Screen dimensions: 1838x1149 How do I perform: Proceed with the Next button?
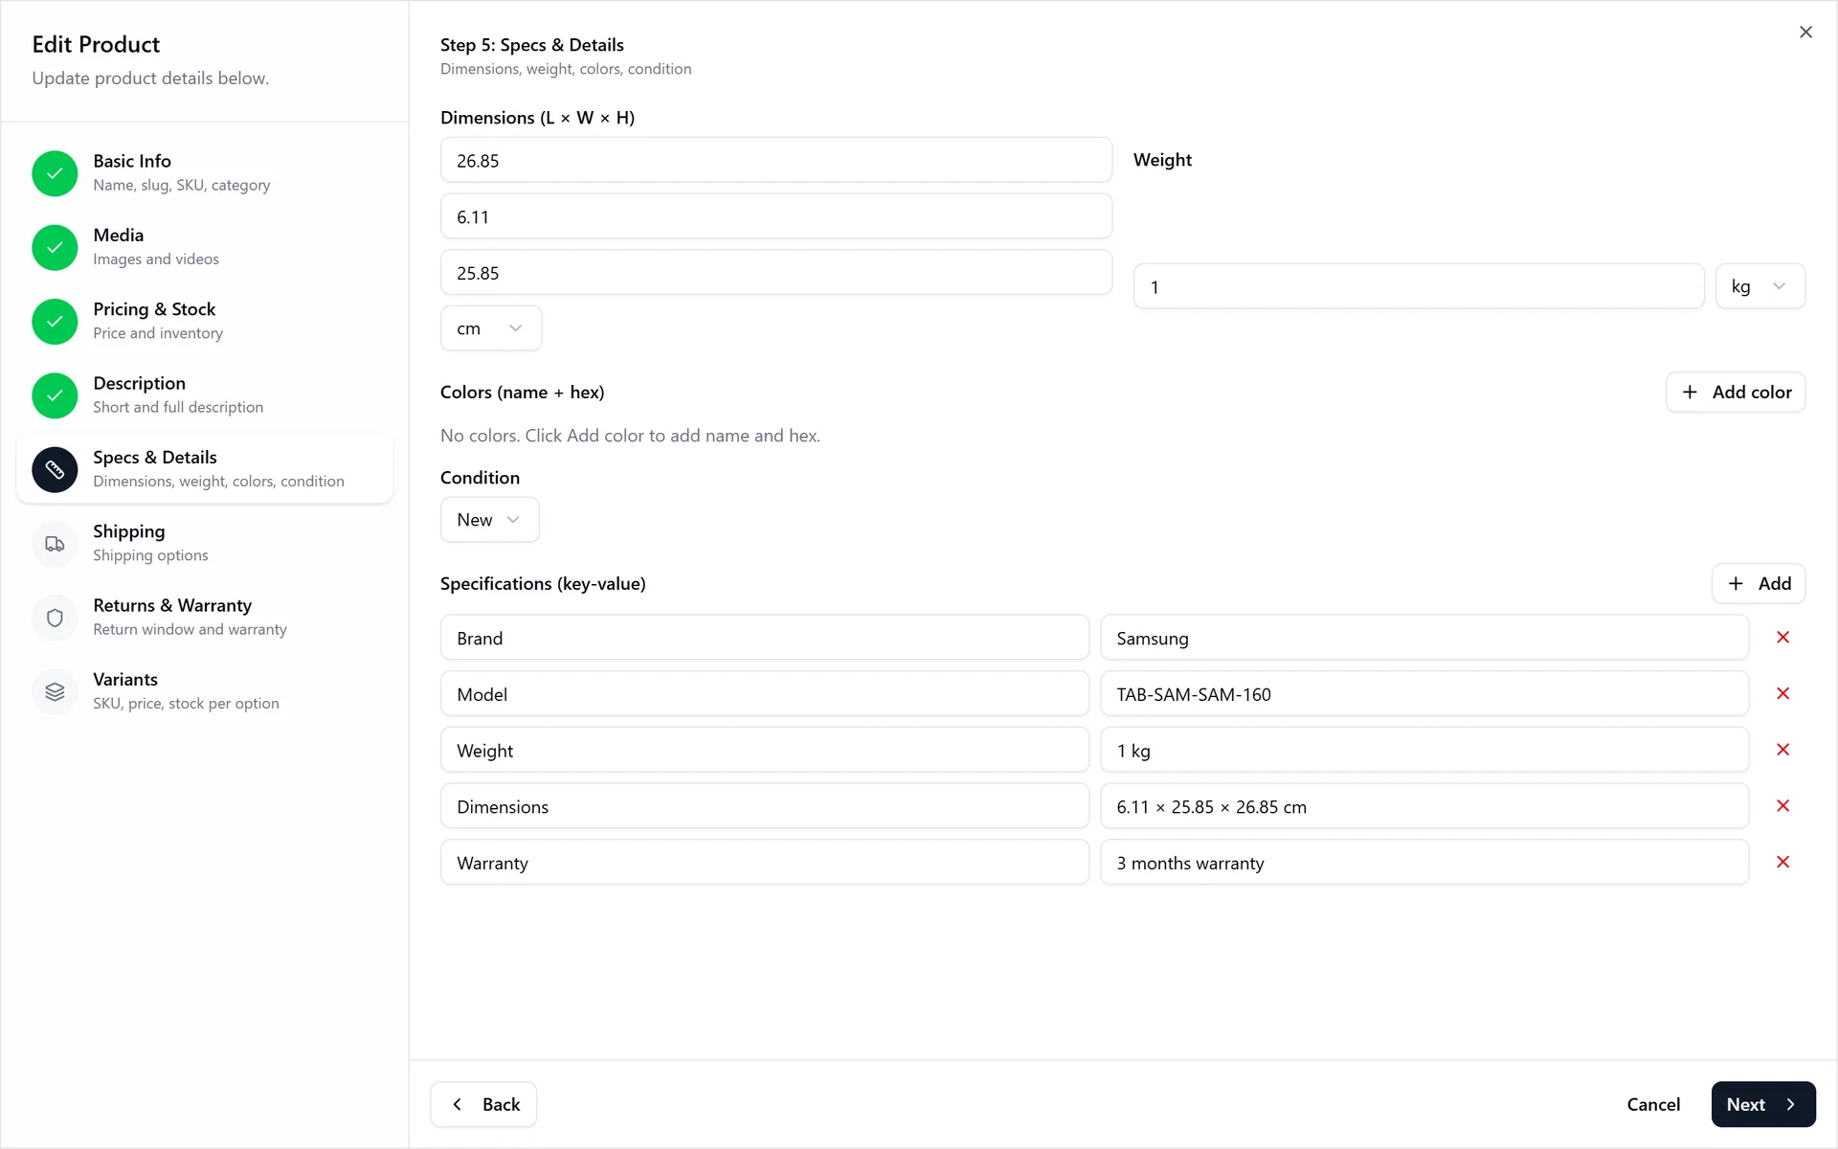tap(1763, 1105)
